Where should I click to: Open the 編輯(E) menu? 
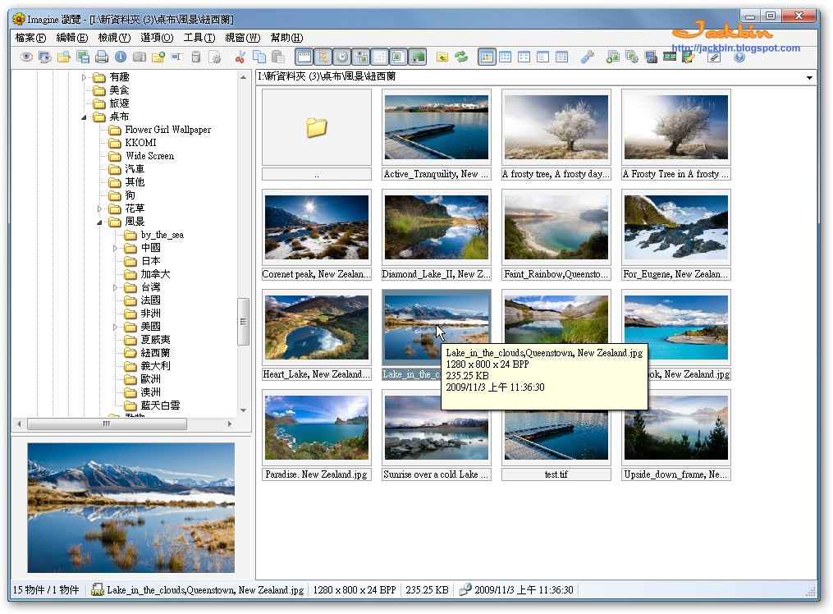click(71, 38)
